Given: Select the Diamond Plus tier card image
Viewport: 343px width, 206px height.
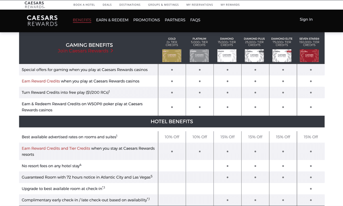Looking at the screenshot, I should point(254,56).
